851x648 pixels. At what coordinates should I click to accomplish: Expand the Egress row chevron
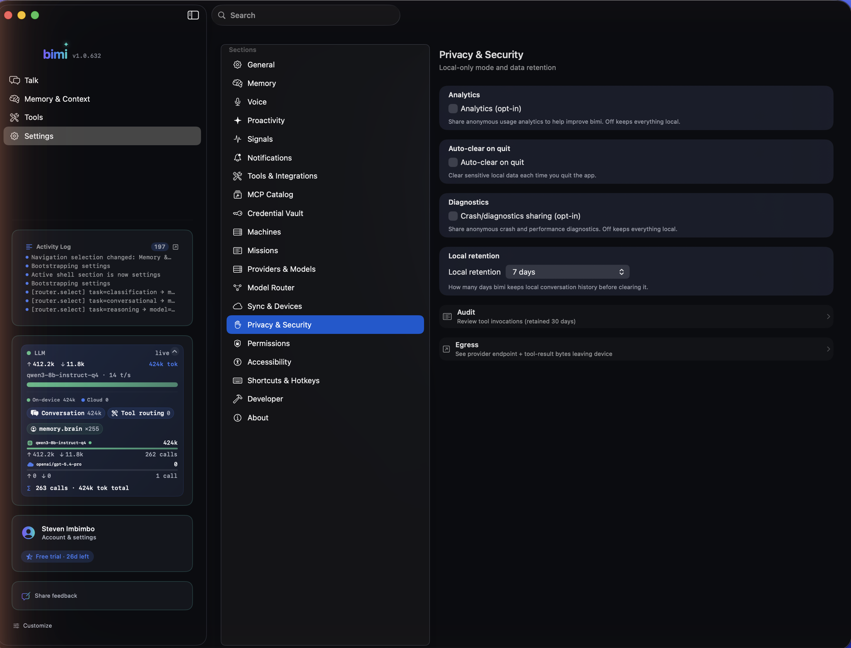(828, 349)
